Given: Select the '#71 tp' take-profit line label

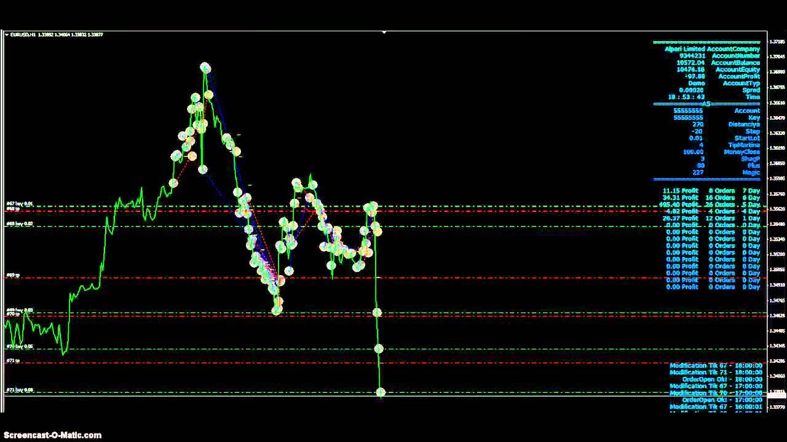Looking at the screenshot, I should [12, 360].
